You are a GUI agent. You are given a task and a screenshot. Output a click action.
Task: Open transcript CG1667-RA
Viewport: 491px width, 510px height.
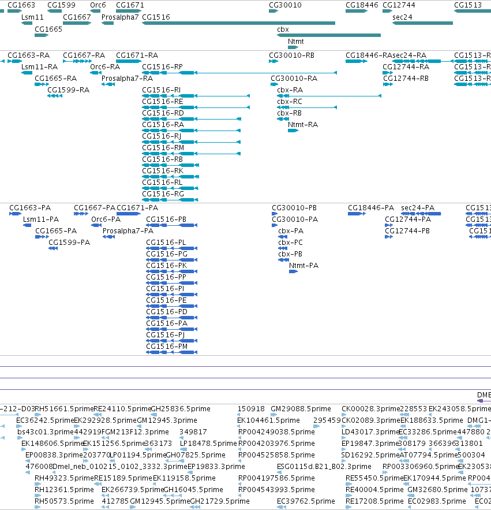click(x=77, y=61)
